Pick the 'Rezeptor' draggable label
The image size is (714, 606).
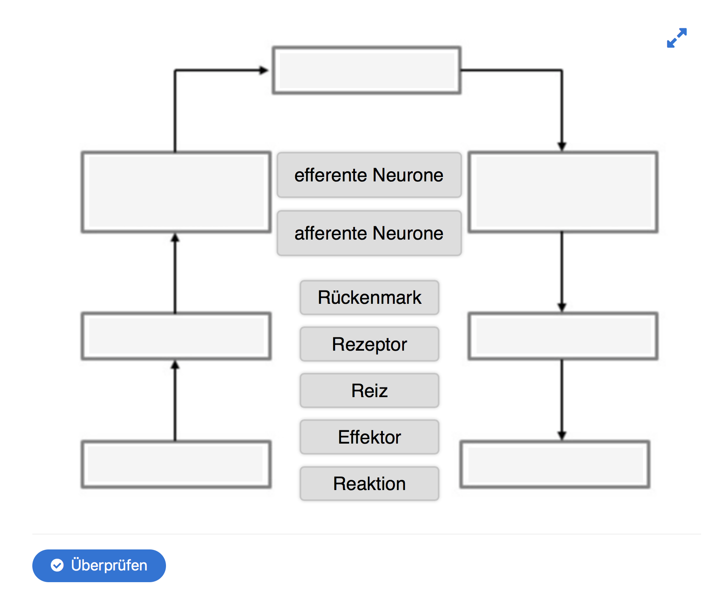click(x=369, y=344)
